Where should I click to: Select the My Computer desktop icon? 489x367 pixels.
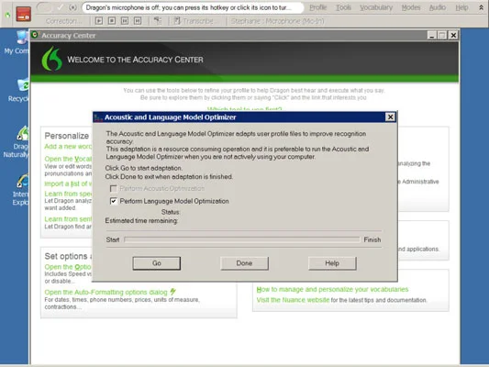point(17,42)
